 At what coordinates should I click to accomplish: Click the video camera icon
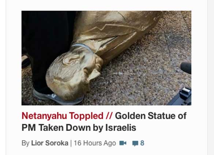coord(123,143)
